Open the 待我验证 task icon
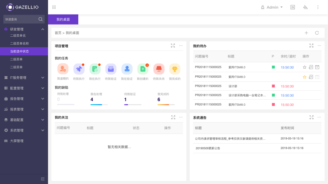Image resolution: width=328 pixels, height=184 pixels. click(x=111, y=69)
